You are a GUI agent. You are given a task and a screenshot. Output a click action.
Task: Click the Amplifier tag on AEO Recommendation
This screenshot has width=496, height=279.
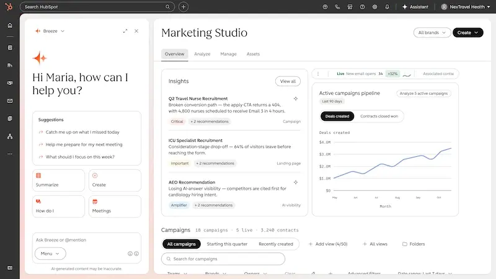[179, 205]
